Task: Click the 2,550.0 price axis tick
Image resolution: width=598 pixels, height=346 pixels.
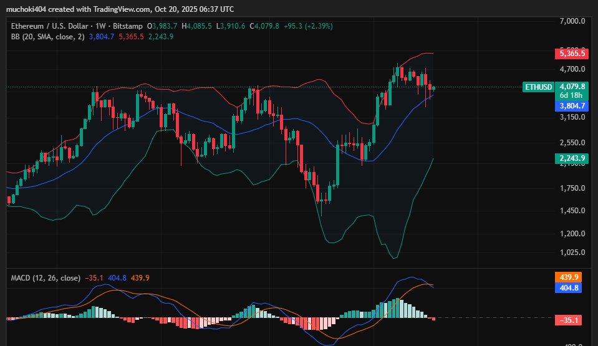Action: pyautogui.click(x=572, y=143)
